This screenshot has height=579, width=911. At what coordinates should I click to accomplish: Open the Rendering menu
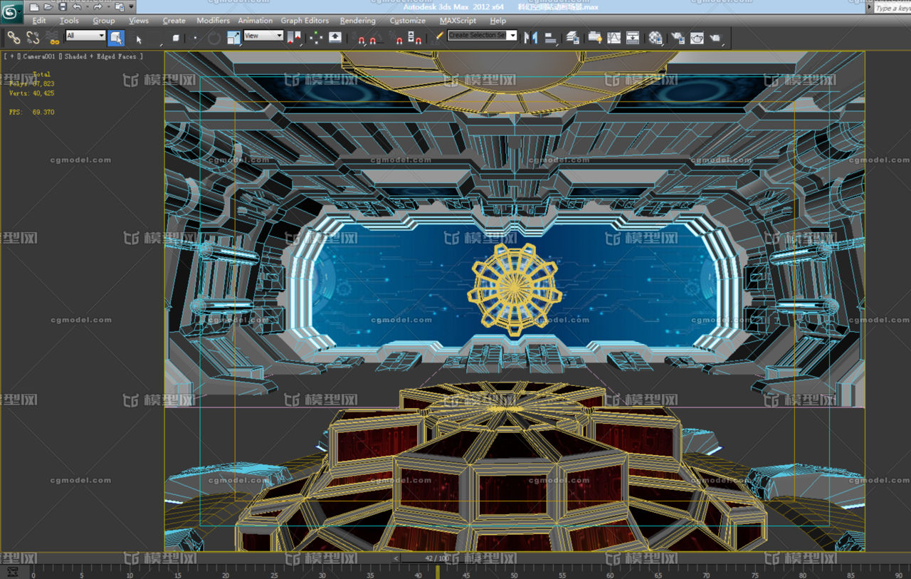pos(357,21)
